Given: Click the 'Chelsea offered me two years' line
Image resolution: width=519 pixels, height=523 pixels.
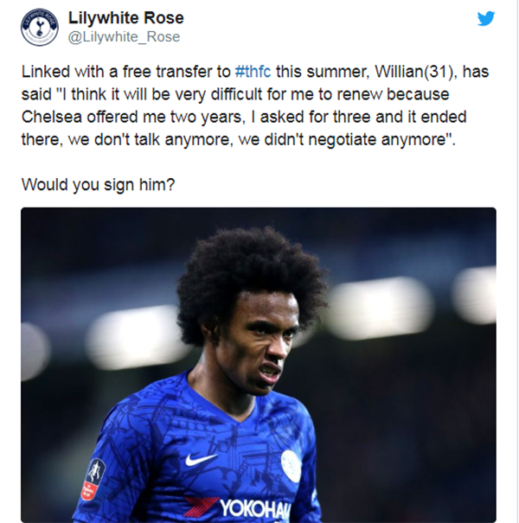Looking at the screenshot, I should tap(131, 118).
